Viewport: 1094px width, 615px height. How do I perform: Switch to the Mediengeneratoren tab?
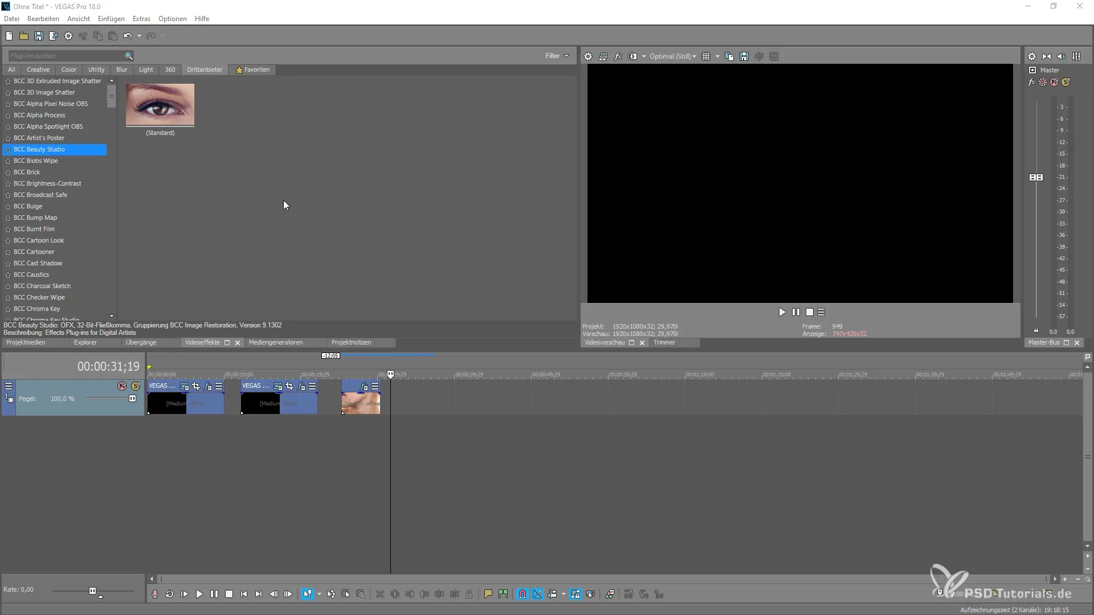point(276,342)
